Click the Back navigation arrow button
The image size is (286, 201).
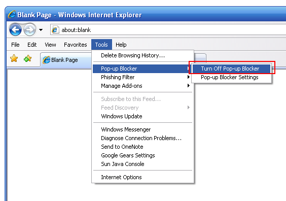(15, 29)
